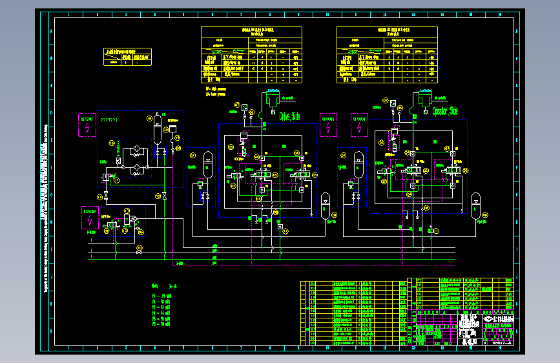Click the directional valve in the lower-left blue block

110,225
